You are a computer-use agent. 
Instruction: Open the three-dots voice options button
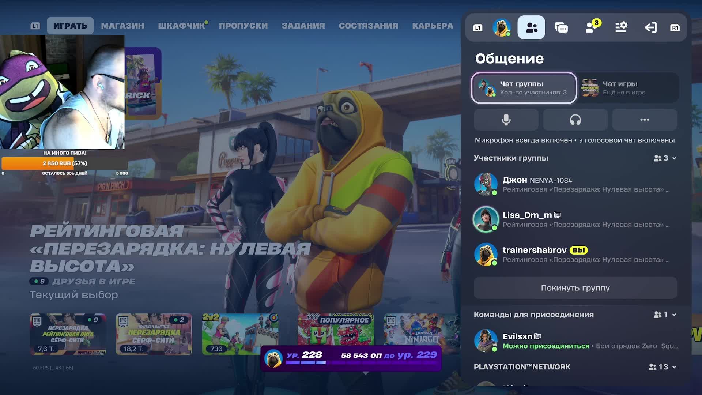[644, 120]
